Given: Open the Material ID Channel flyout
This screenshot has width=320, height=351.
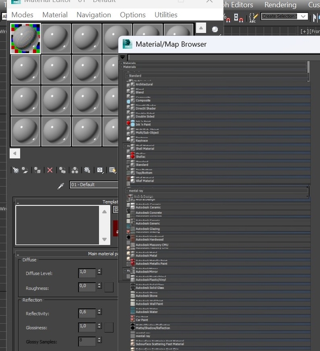Looking at the screenshot, I should pos(100,170).
